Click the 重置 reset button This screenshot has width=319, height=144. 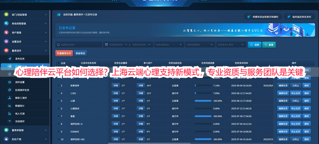coord(269,45)
